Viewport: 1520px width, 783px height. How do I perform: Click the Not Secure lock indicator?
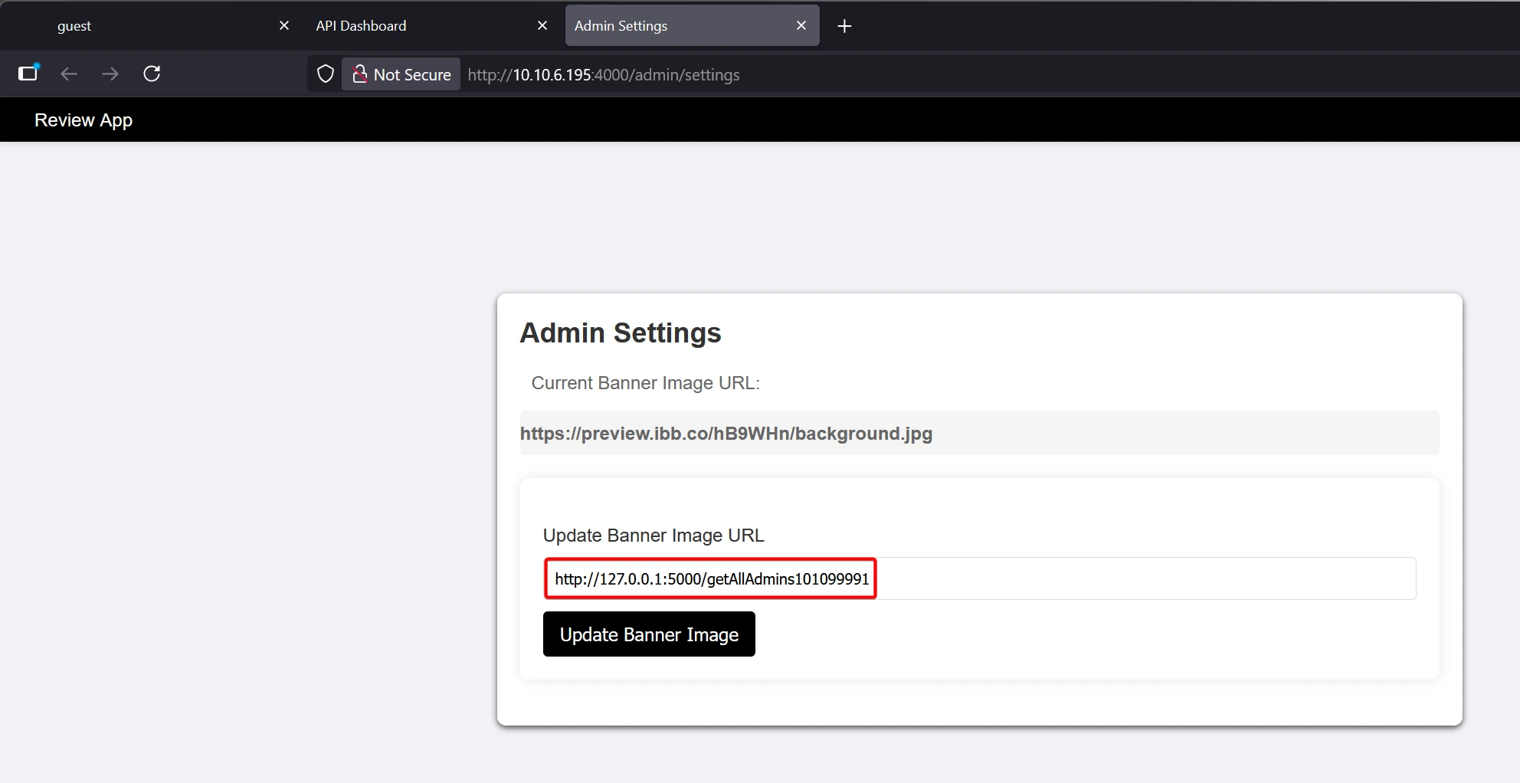[x=401, y=74]
